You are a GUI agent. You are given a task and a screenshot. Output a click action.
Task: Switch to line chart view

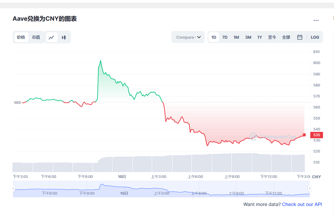coord(51,37)
